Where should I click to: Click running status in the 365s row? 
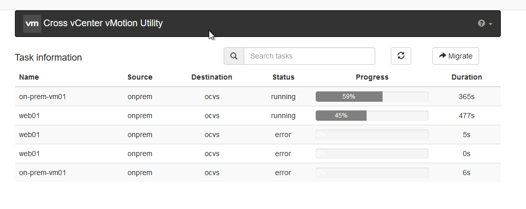coord(283,97)
